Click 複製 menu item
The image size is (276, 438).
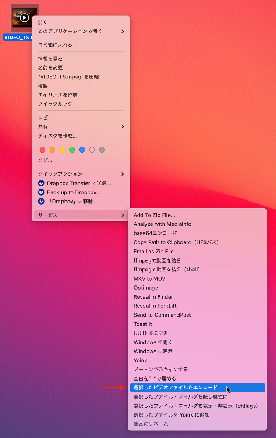[81, 86]
